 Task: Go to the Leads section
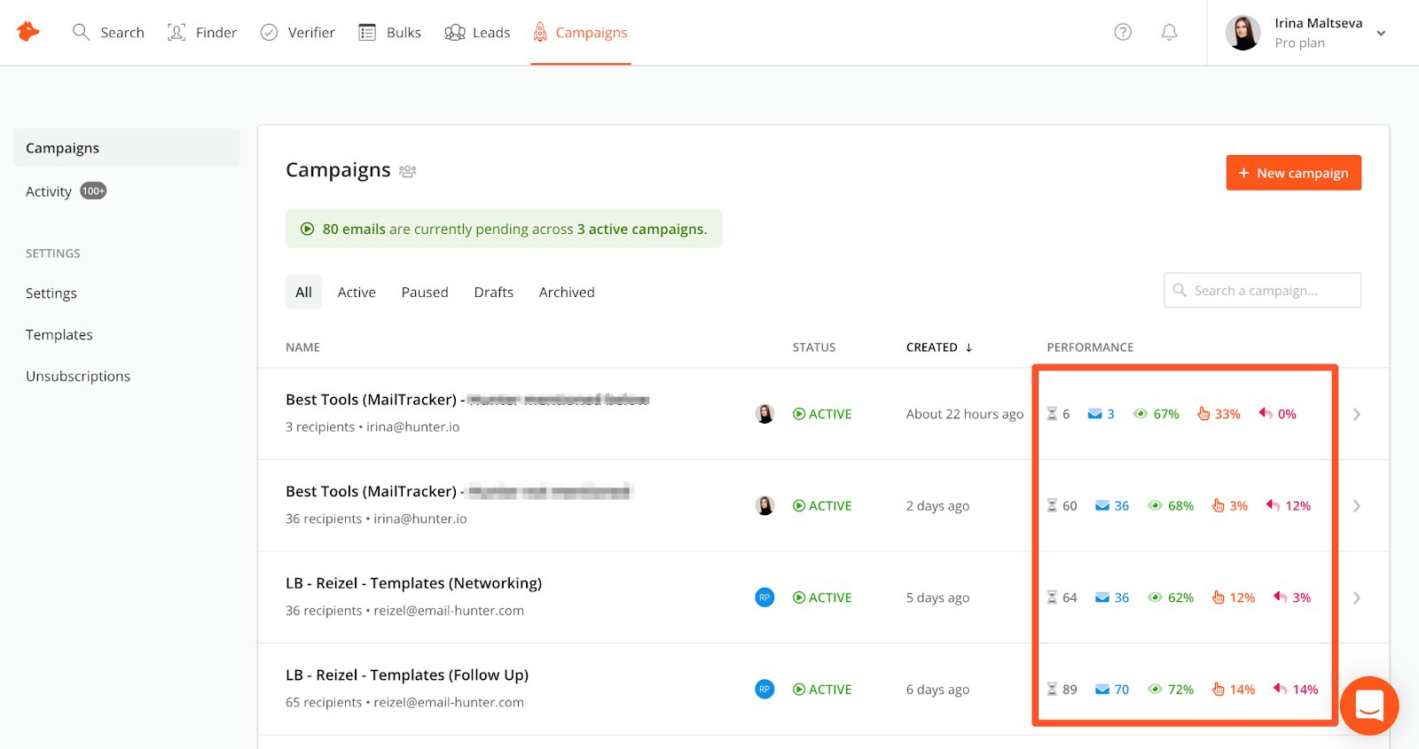[477, 33]
